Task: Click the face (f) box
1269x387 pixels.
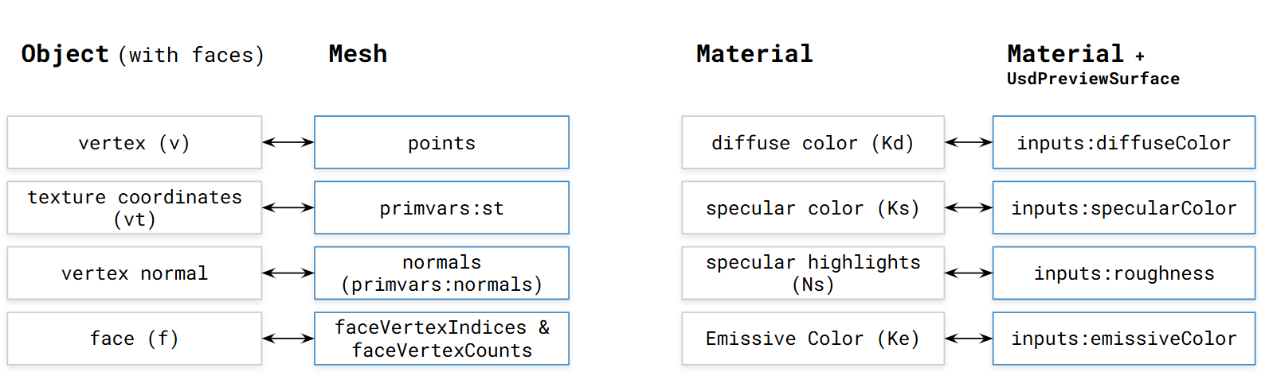Action: [135, 339]
